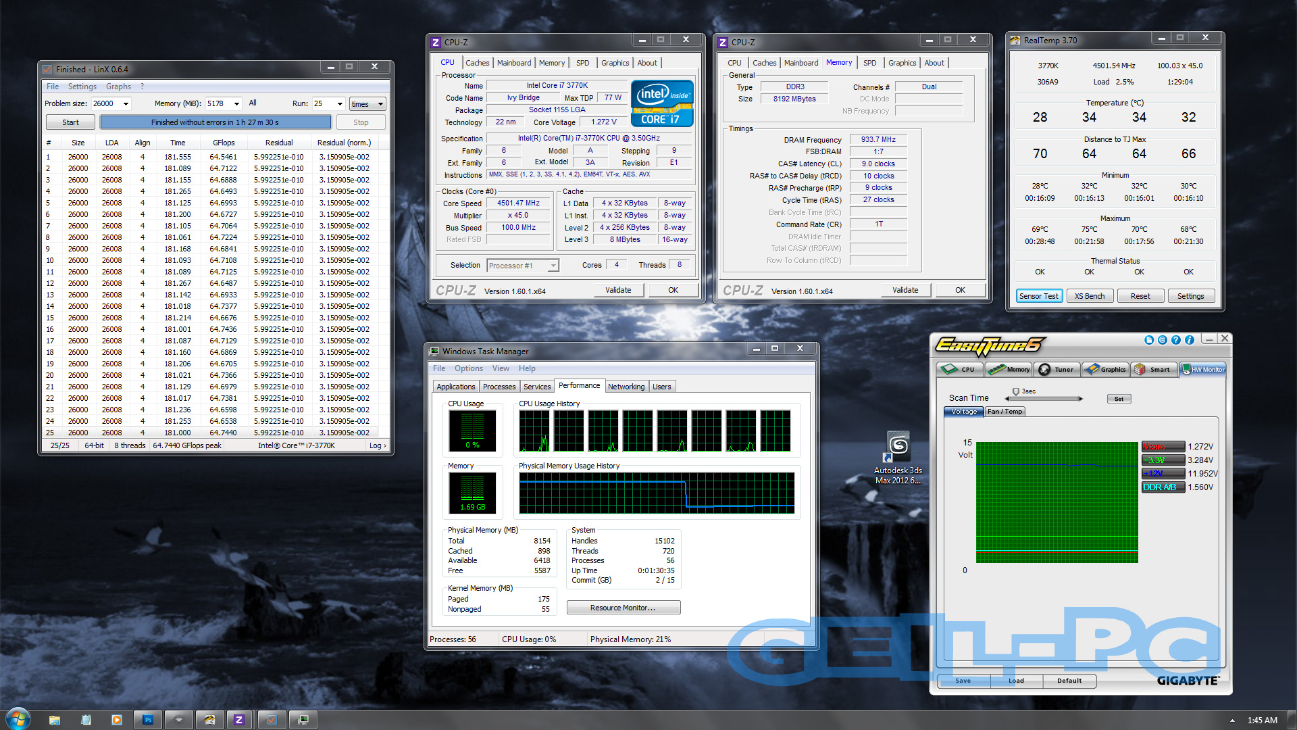Expand the Memory (MiB) dropdown in LinX
Viewport: 1297px width, 730px height.
point(236,104)
